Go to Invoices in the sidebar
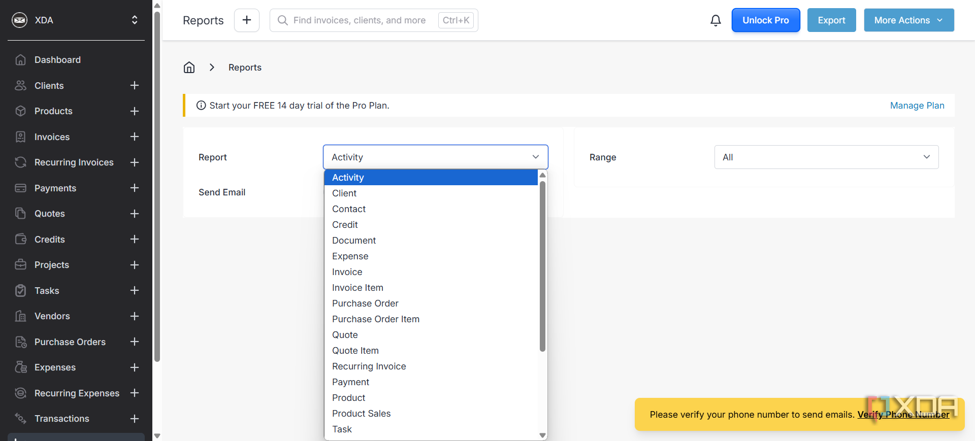The height and width of the screenshot is (441, 975). 52,137
